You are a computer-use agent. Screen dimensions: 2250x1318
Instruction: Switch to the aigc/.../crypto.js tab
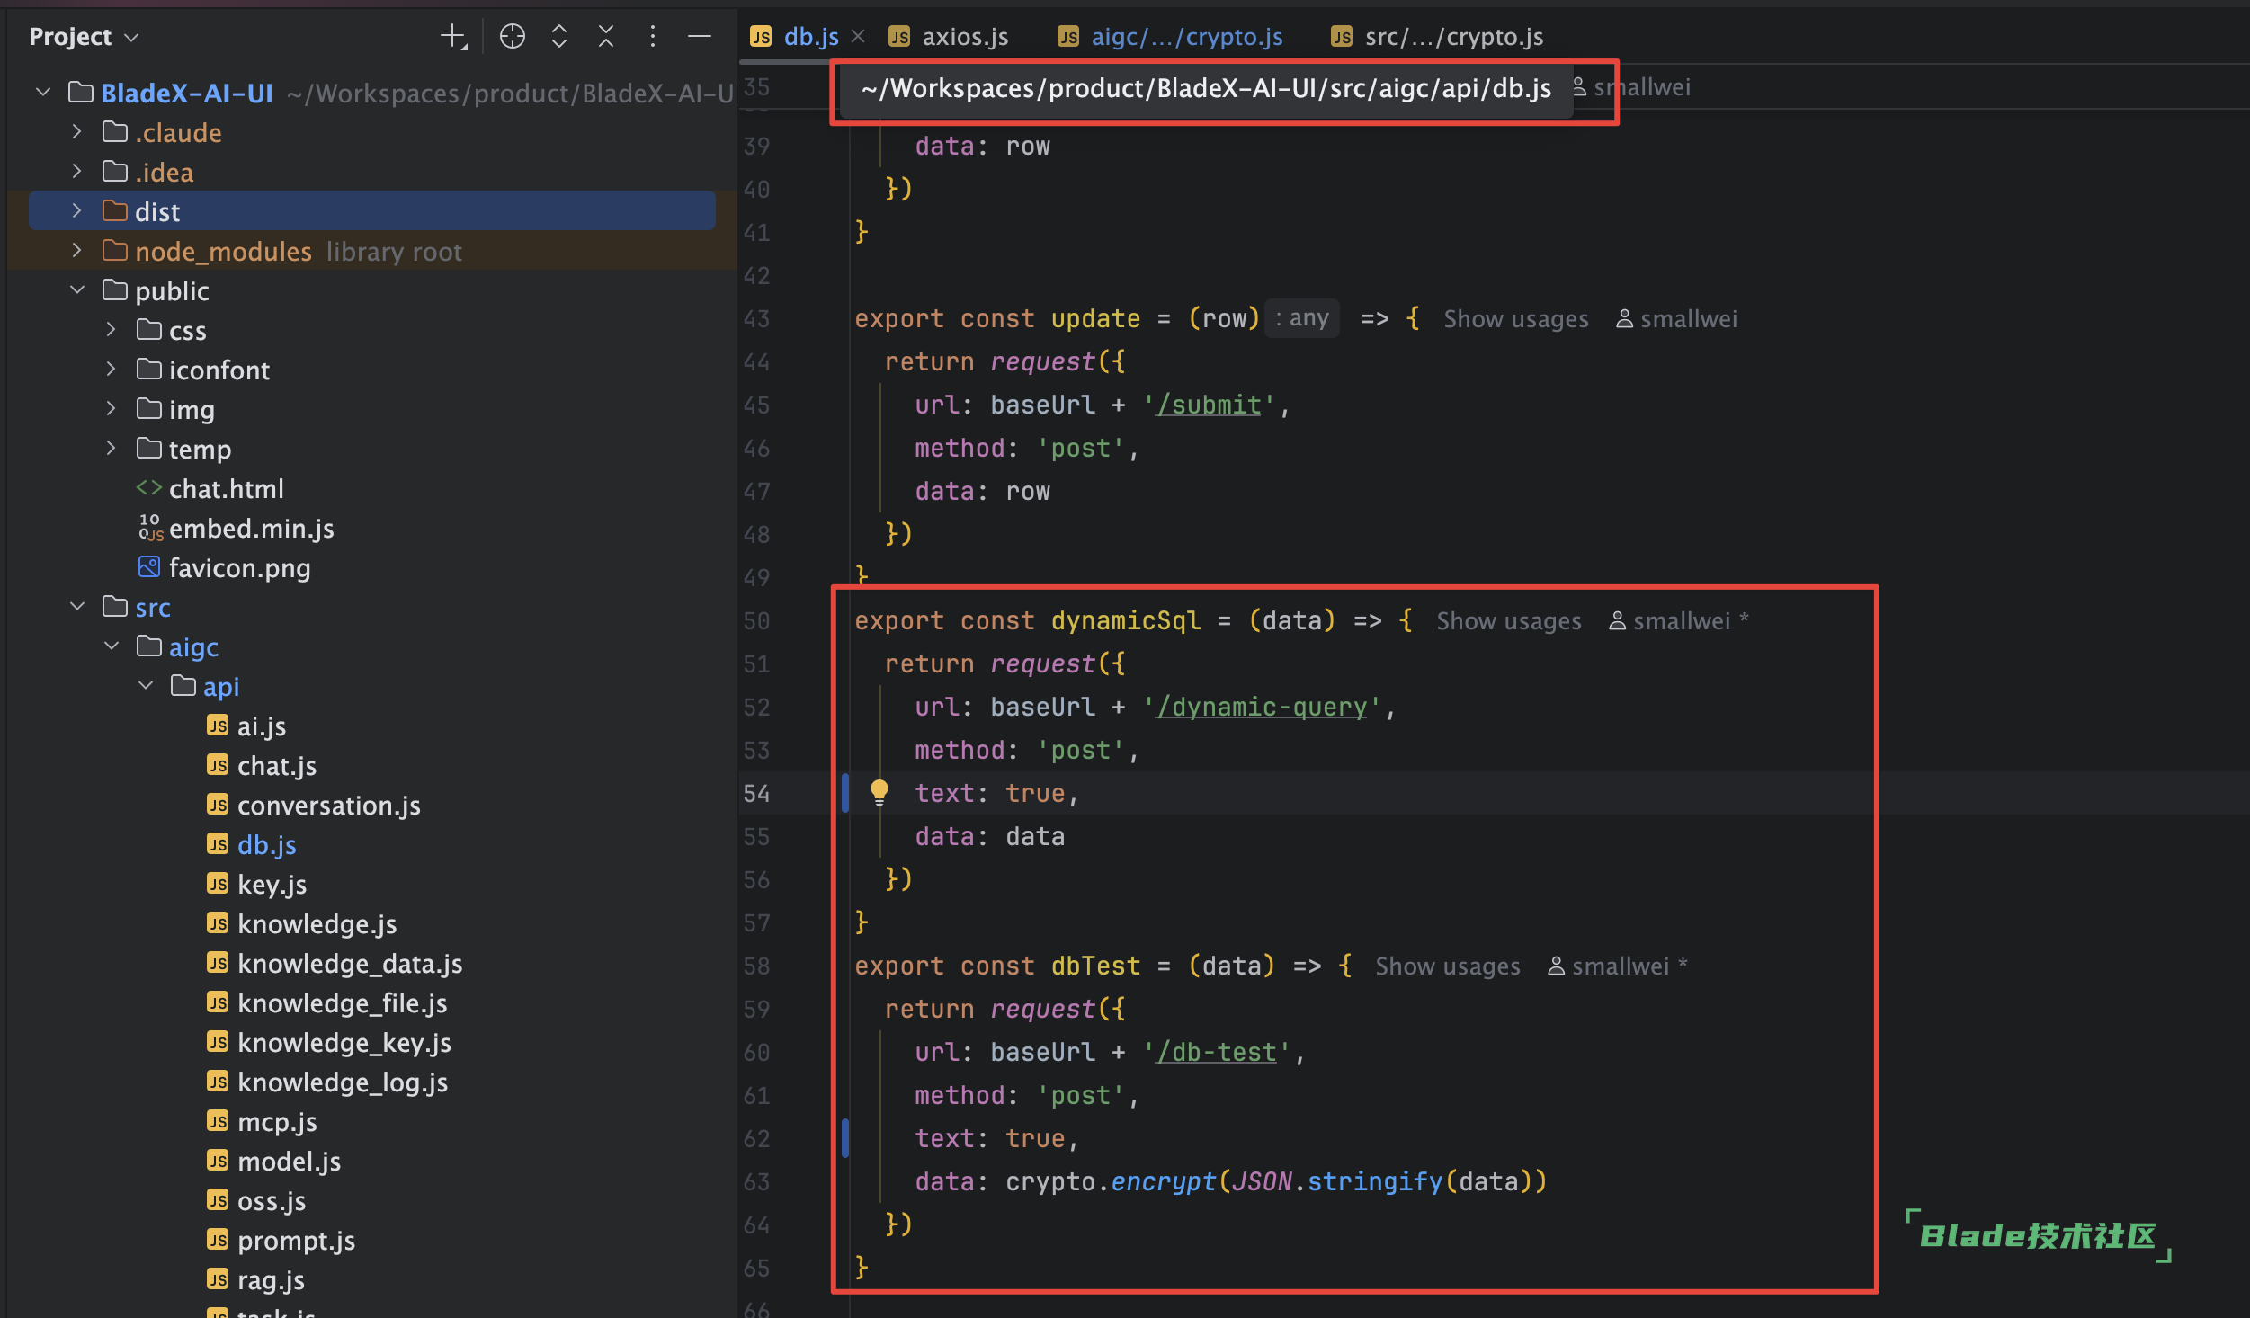1170,37
